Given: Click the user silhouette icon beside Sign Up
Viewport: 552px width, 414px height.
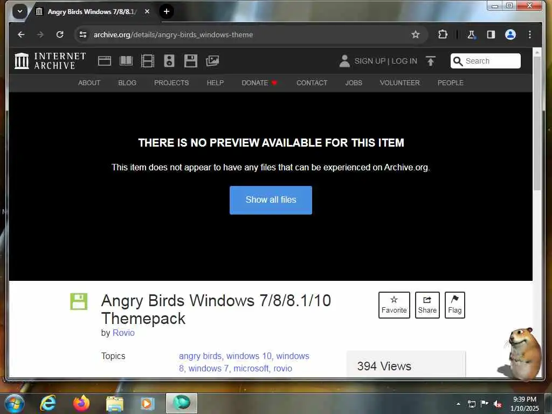Looking at the screenshot, I should click(344, 61).
